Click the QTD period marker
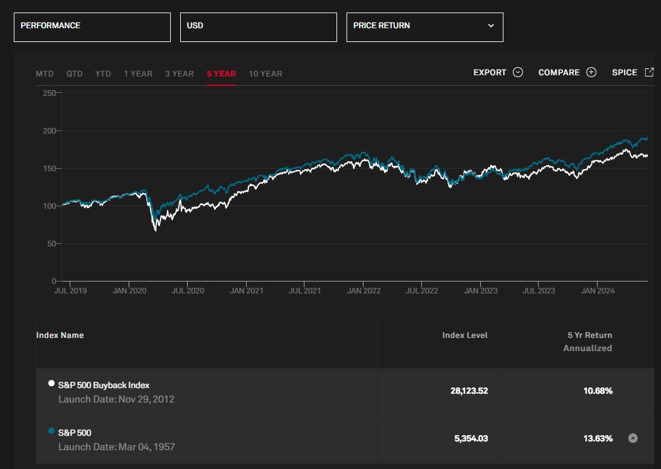The width and height of the screenshot is (661, 469). click(74, 73)
